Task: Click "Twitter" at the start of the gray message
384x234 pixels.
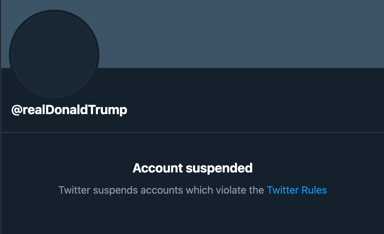Action: (74, 190)
